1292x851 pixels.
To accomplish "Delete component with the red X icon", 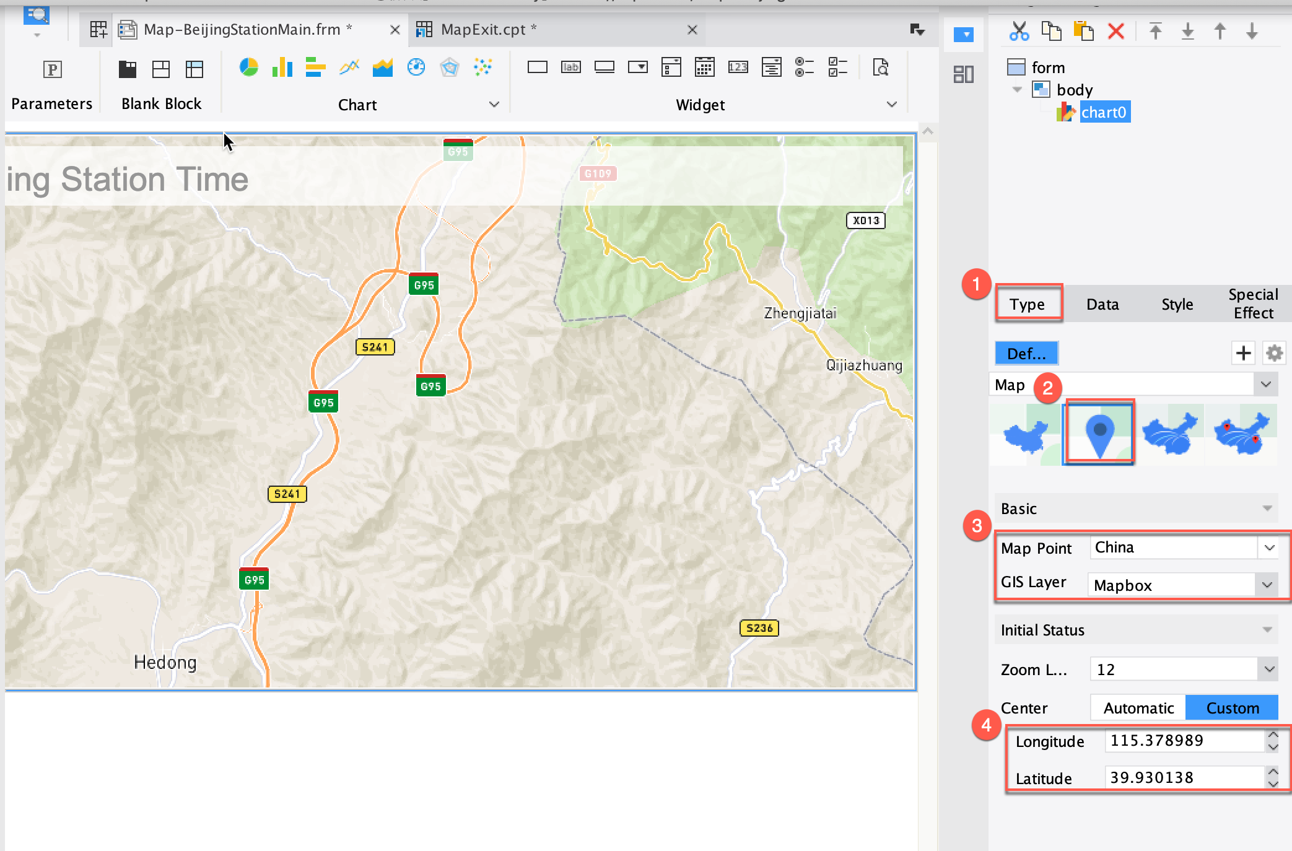I will (1116, 31).
